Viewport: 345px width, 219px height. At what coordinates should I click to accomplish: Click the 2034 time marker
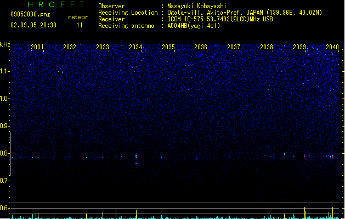135,47
